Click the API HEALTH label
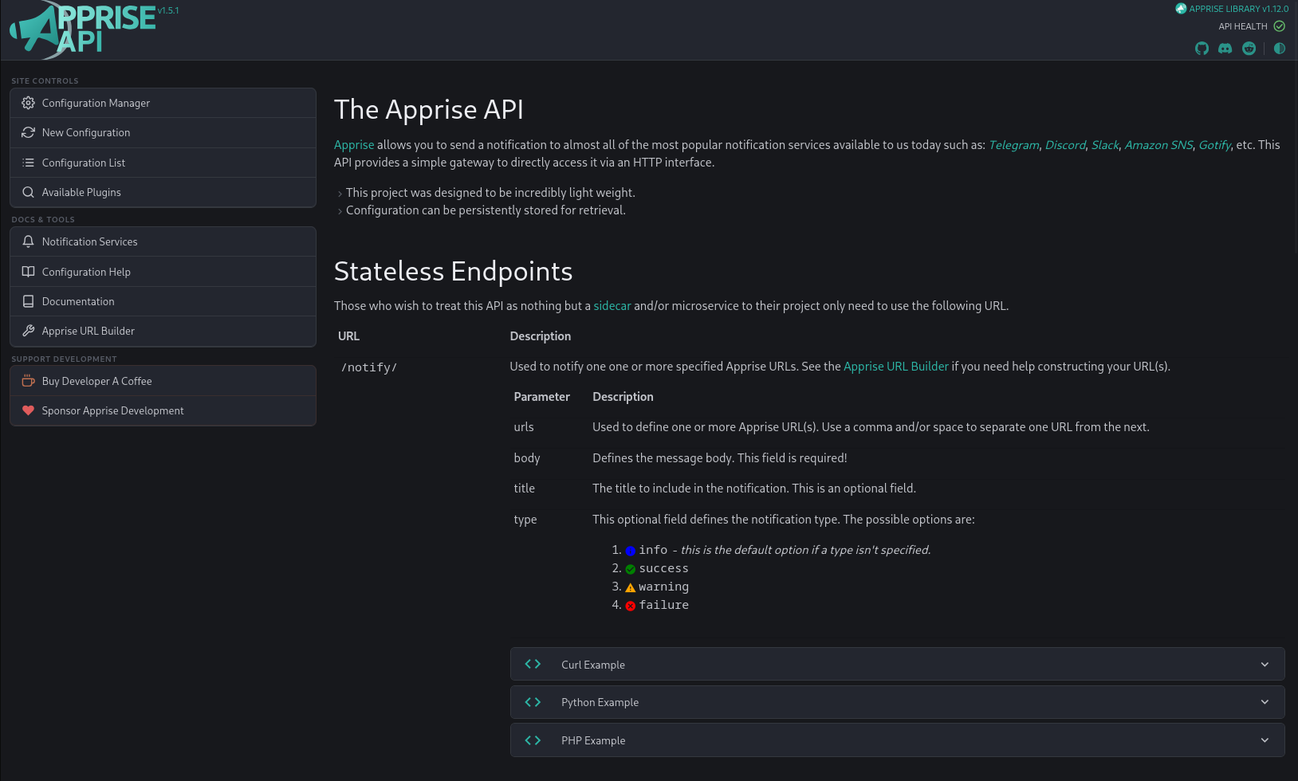This screenshot has width=1298, height=781. pyautogui.click(x=1242, y=26)
